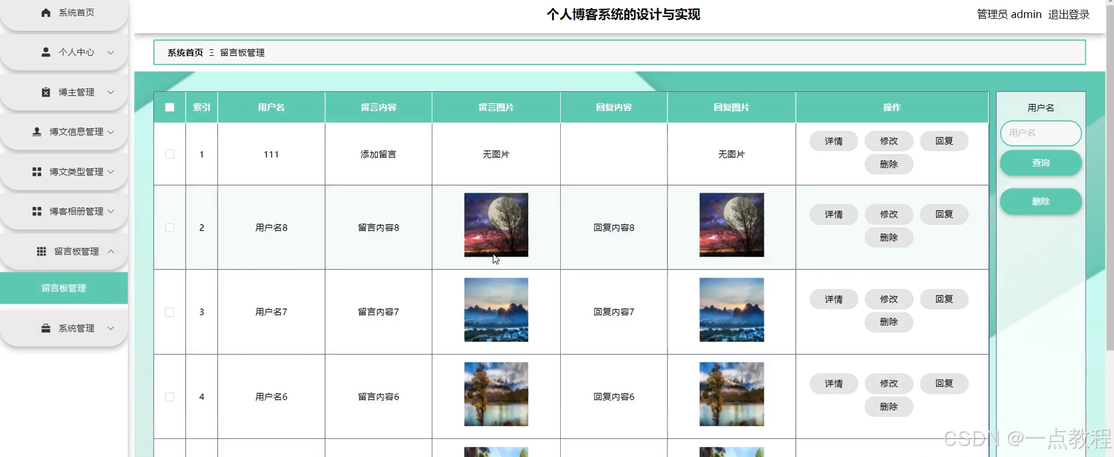Click 系统首页 in the breadcrumb
Viewport: 1114px width, 457px height.
[x=185, y=53]
